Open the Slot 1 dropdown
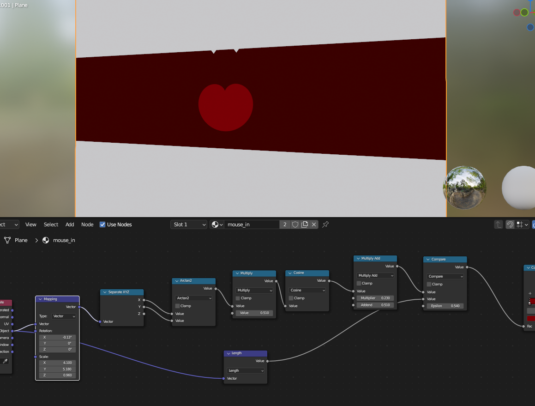The width and height of the screenshot is (535, 406). click(189, 224)
